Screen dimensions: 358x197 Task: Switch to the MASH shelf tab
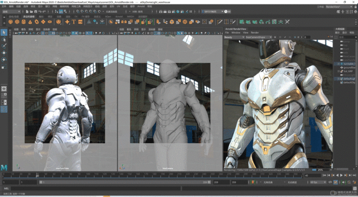[x=130, y=16]
